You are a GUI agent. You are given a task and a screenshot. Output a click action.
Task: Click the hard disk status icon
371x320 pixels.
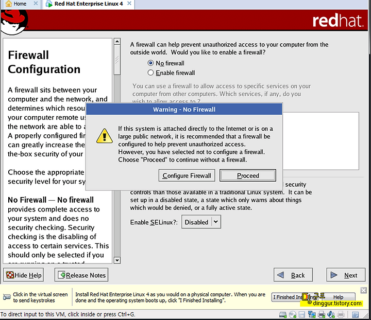[283, 314]
